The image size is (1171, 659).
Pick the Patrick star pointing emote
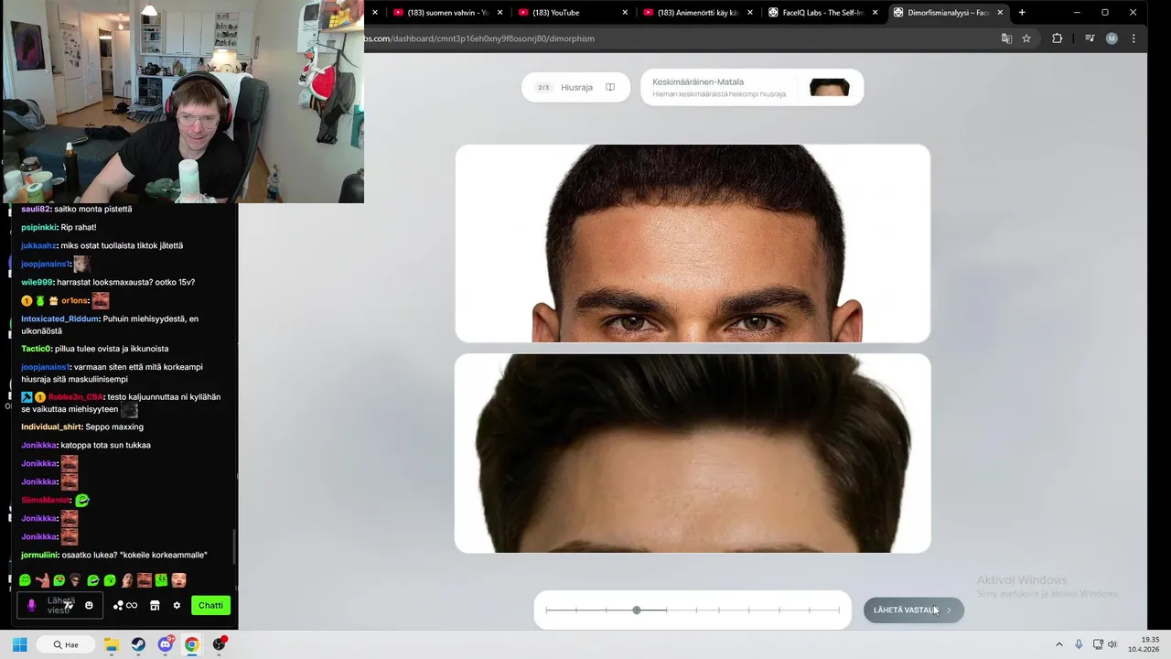pyautogui.click(x=42, y=580)
